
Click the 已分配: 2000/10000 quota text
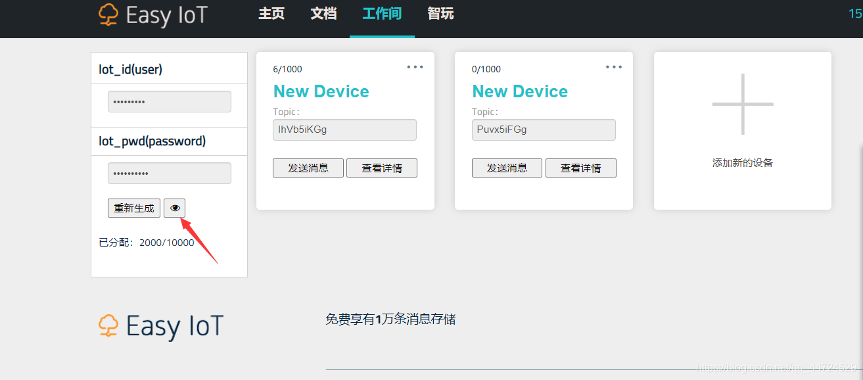point(147,243)
